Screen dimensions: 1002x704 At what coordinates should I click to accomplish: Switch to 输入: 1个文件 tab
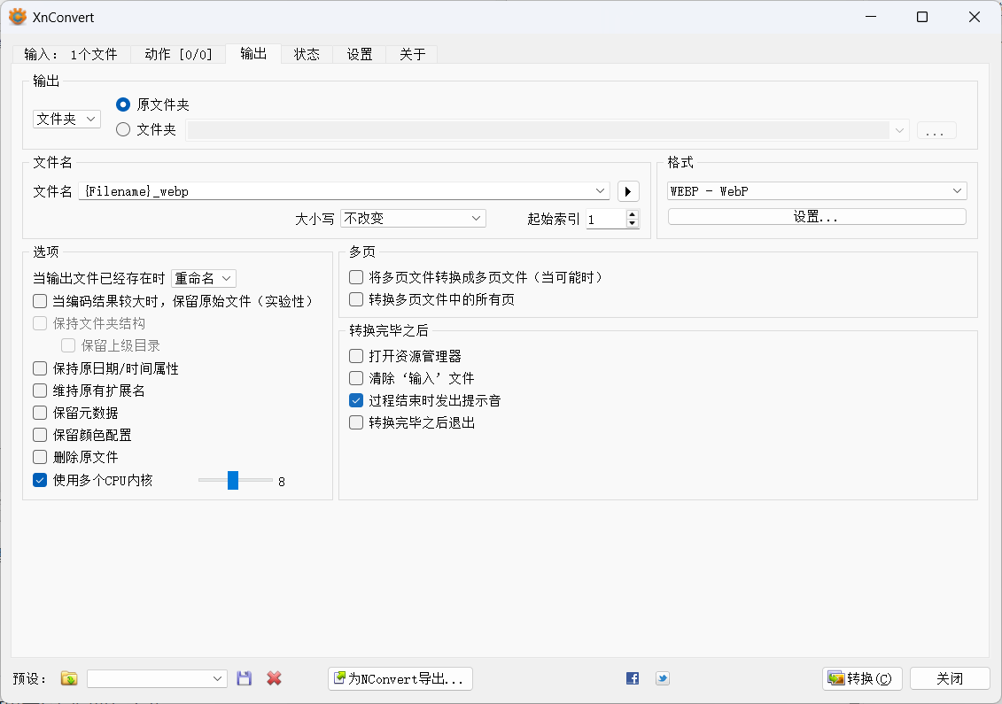pyautogui.click(x=71, y=54)
